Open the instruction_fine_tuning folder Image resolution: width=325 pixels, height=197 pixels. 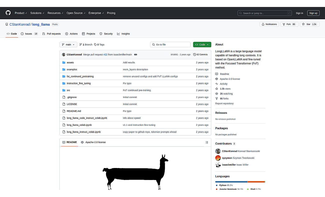coord(78,83)
